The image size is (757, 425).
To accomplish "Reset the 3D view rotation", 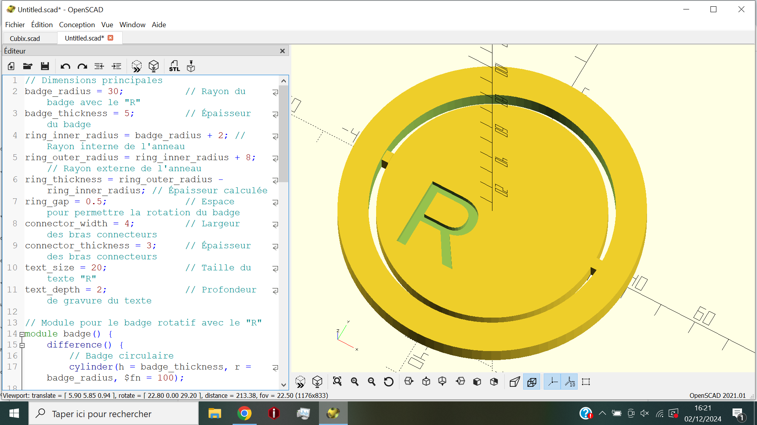I will point(389,382).
